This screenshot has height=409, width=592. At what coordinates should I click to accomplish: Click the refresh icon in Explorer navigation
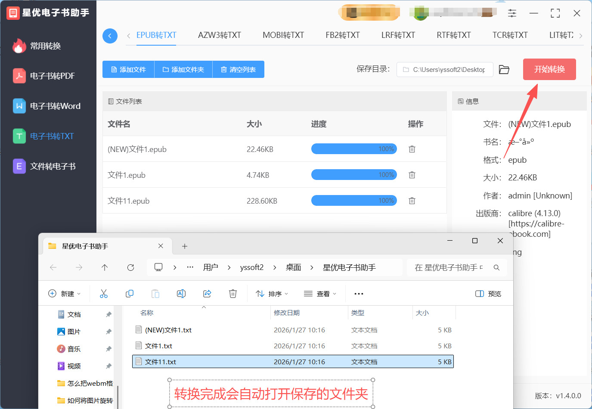(130, 267)
